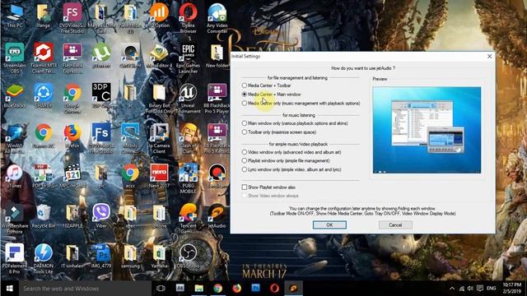Open Nero 2017 desktop icon
Screen dimensions: 527x296
pos(159,176)
